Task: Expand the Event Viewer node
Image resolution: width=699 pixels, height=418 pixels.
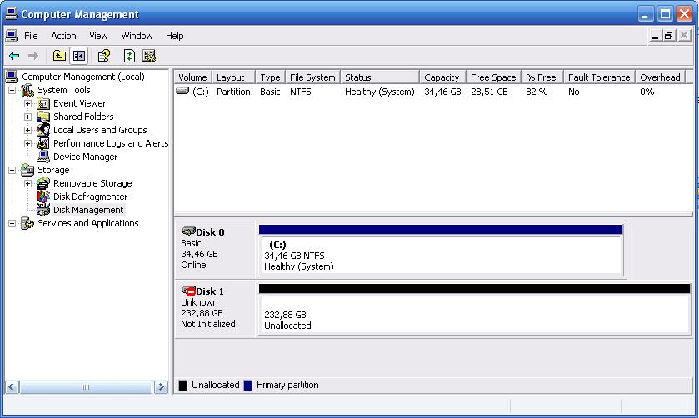Action: 27,104
